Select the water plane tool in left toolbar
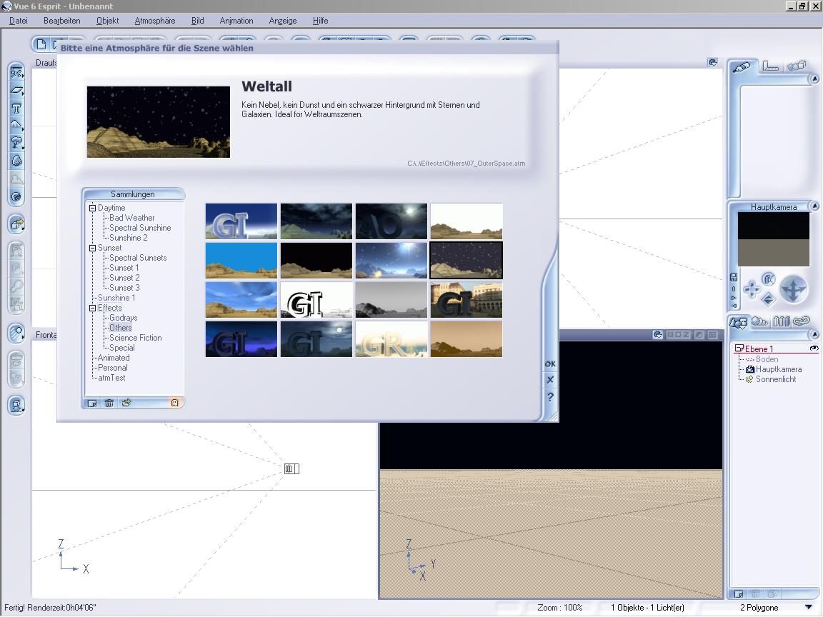The width and height of the screenshot is (823, 617). pyautogui.click(x=17, y=72)
